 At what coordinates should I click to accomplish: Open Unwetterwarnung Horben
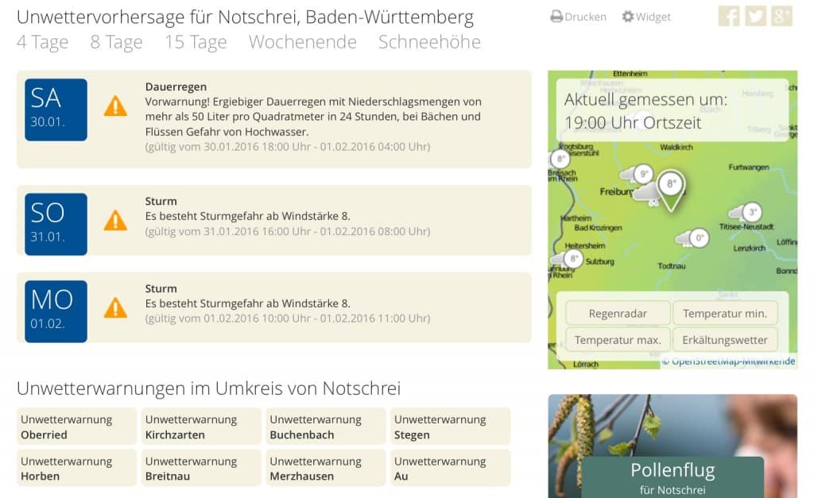tap(77, 468)
